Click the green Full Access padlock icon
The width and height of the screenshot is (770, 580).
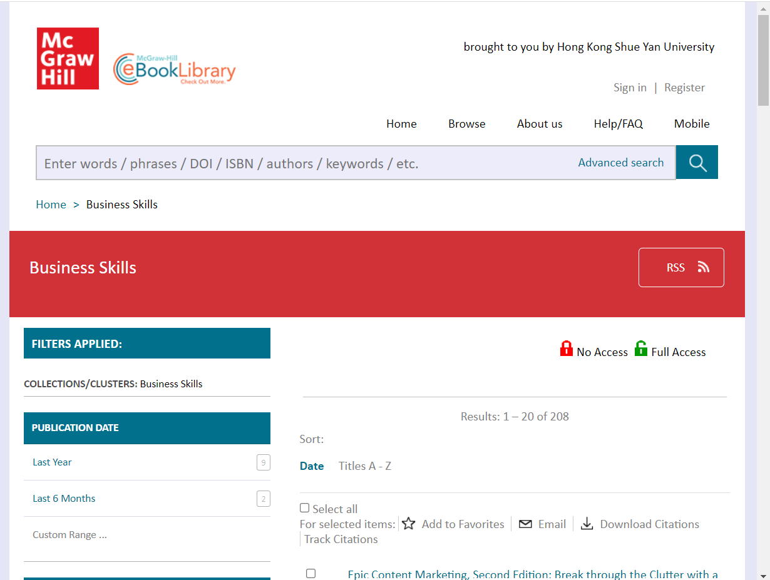point(640,349)
